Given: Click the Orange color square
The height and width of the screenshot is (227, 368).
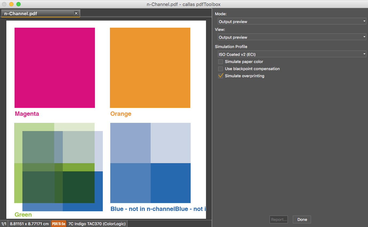Looking at the screenshot, I should click(x=150, y=68).
